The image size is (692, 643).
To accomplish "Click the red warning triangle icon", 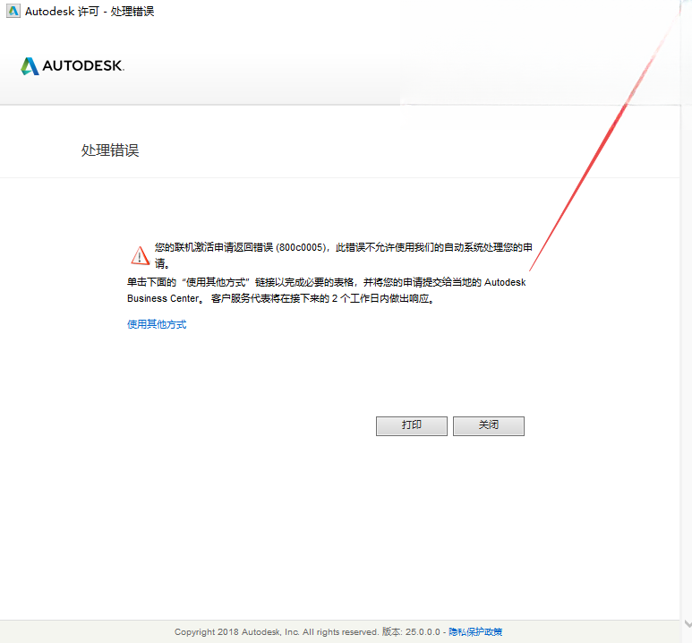I will (141, 255).
